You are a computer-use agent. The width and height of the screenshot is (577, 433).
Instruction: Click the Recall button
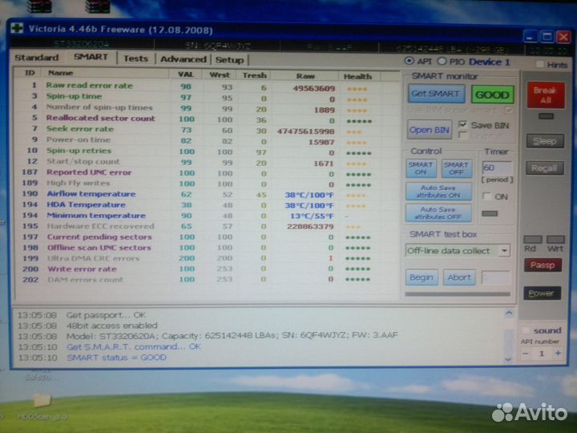tap(544, 168)
